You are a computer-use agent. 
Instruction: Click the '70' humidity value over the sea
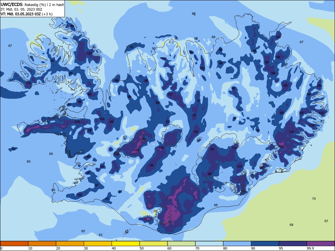point(314,199)
